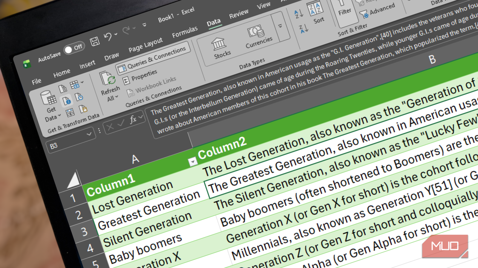Select row 3 header
Viewport: 478px width, 268px height.
point(84,232)
